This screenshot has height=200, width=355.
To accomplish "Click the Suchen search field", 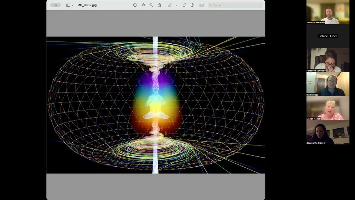I will (x=235, y=5).
